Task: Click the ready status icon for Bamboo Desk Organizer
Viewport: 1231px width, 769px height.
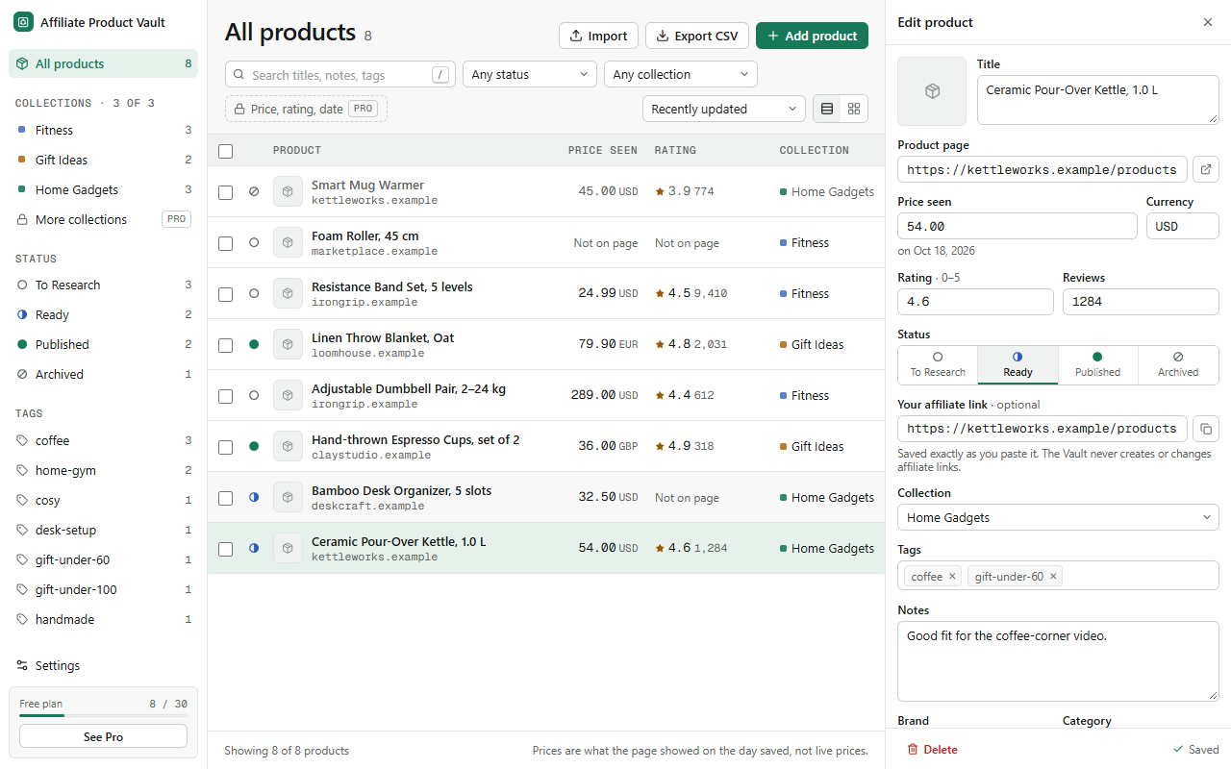Action: 254,497
